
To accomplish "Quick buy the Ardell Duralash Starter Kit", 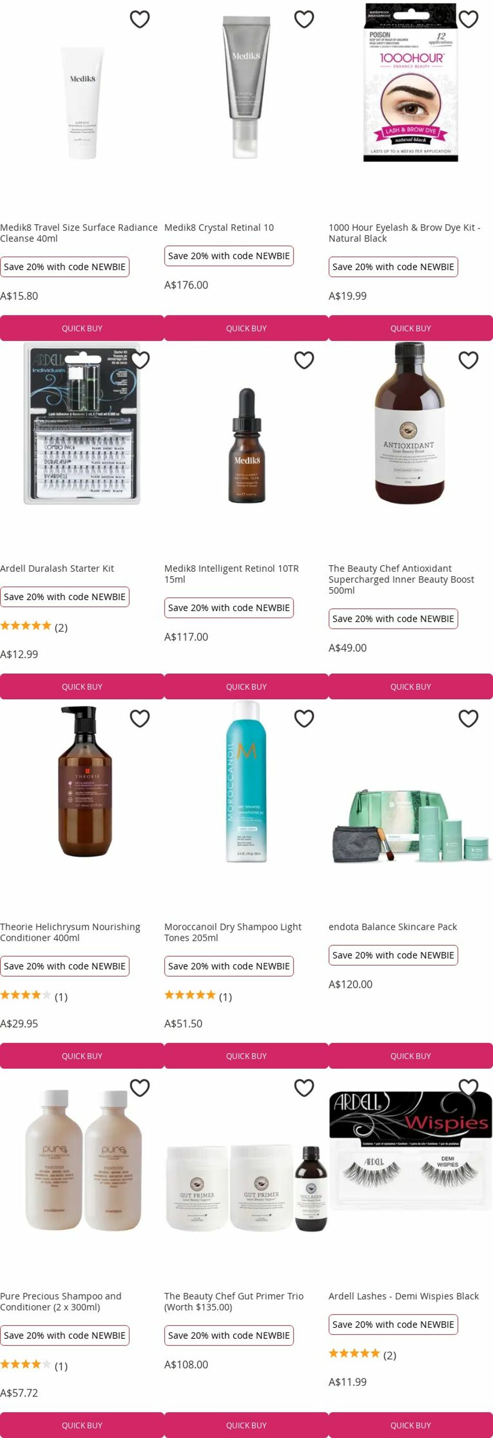I will [82, 686].
